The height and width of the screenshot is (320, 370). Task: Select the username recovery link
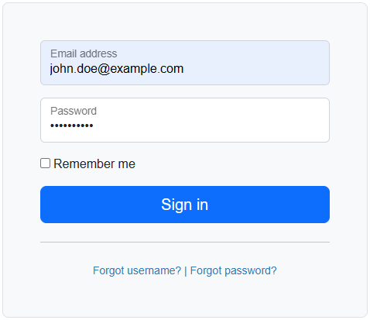point(137,270)
